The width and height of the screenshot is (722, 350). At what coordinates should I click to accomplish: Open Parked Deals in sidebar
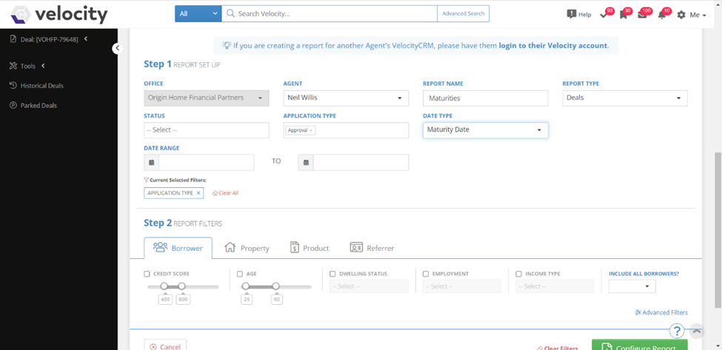pos(39,105)
